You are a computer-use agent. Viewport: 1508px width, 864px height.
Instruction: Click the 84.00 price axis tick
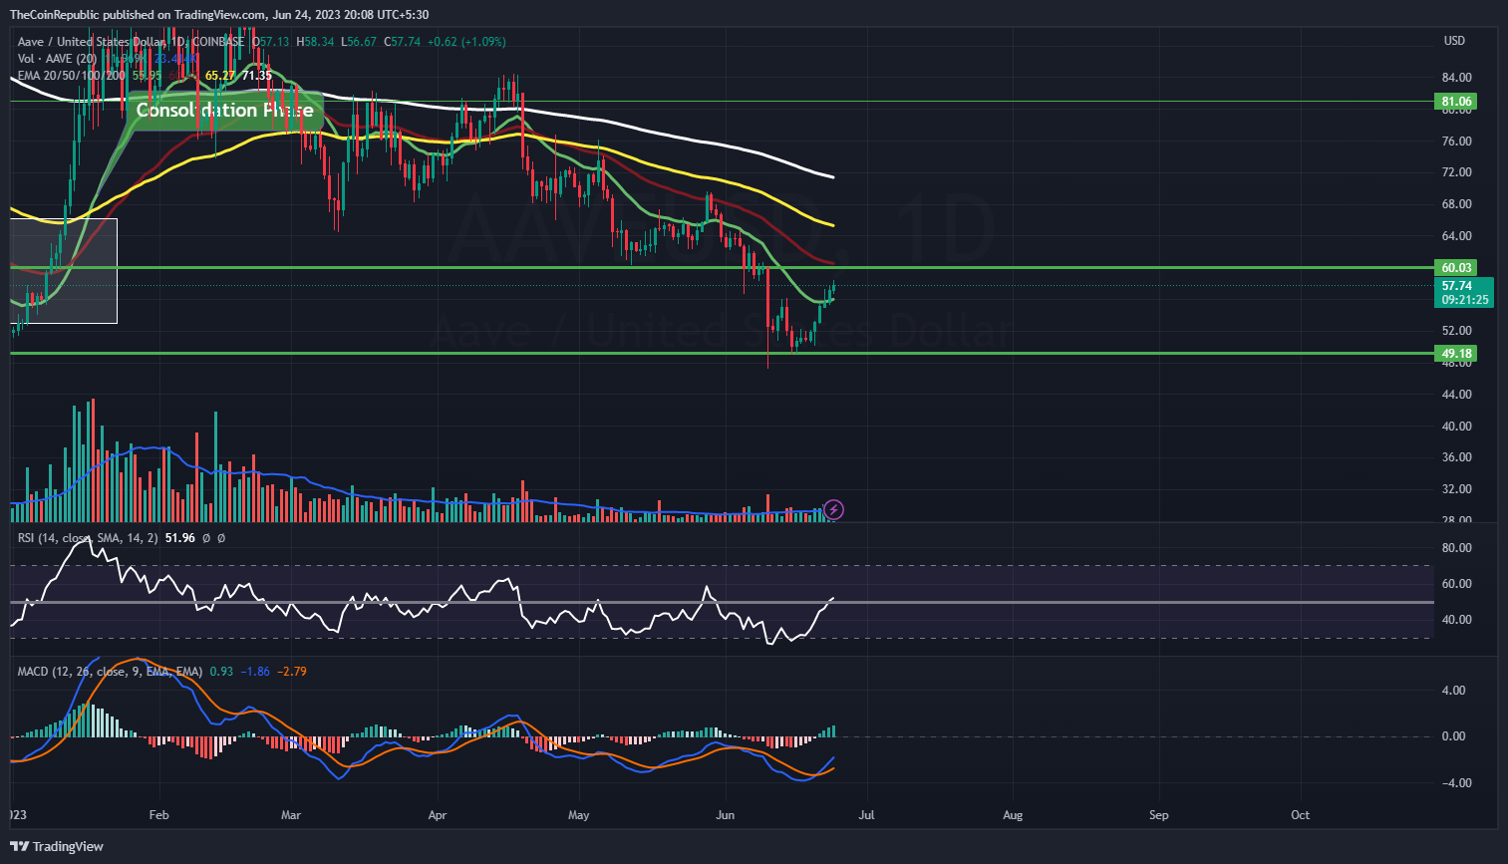(x=1456, y=78)
